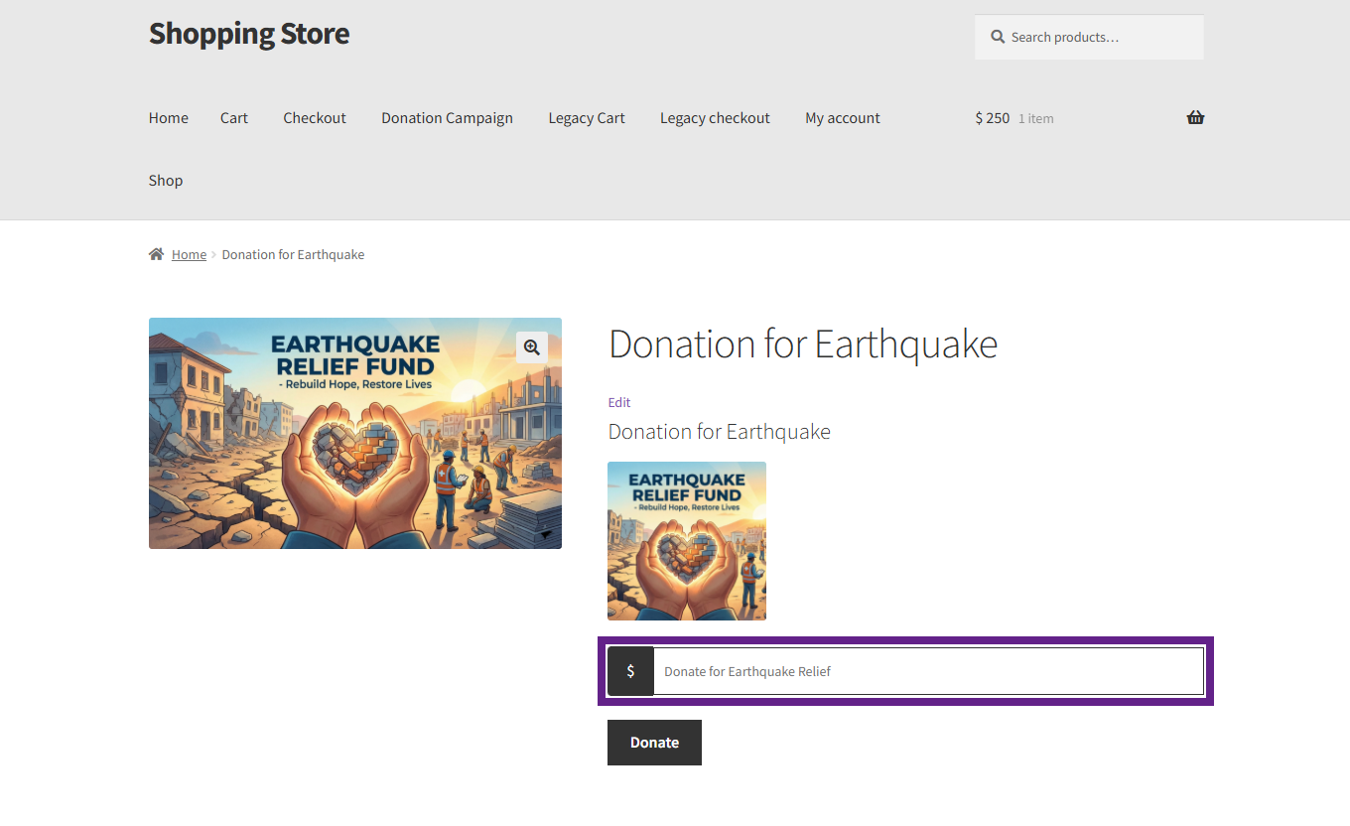Image resolution: width=1350 pixels, height=826 pixels.
Task: Click the Shopping Store site title
Action: (249, 34)
